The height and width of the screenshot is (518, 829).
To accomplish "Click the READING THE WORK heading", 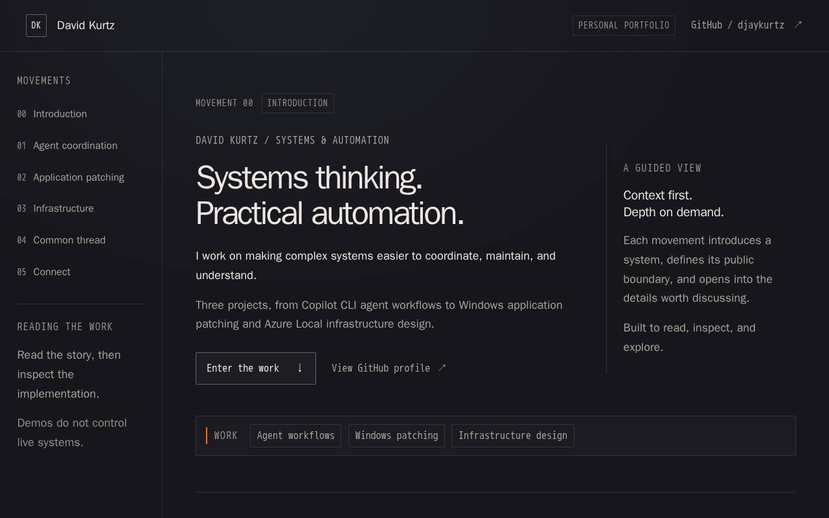I will (x=65, y=327).
